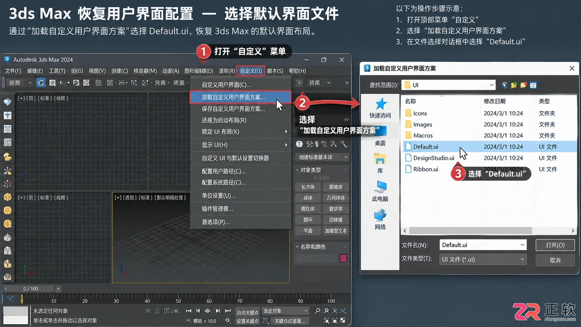The image size is (581, 327).
Task: Open the 选定对象 key filter dropdown
Action: pos(286,311)
